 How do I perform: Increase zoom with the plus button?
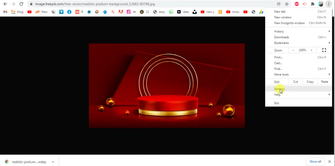[x=312, y=50]
